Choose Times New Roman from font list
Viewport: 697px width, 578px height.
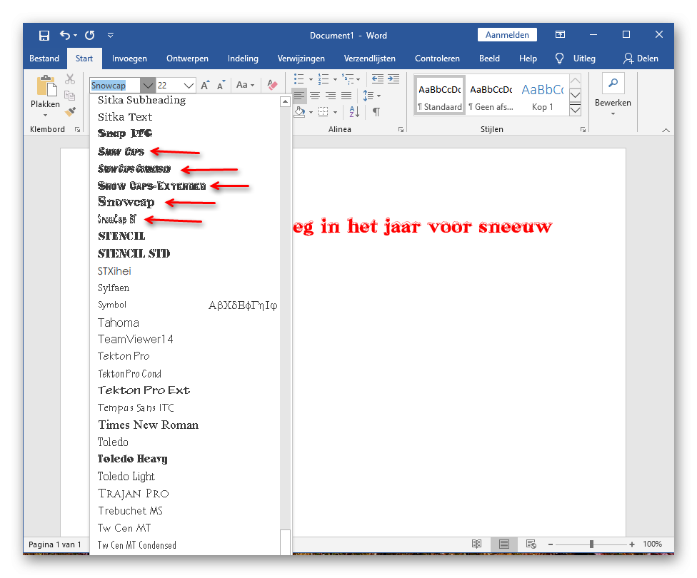[148, 425]
